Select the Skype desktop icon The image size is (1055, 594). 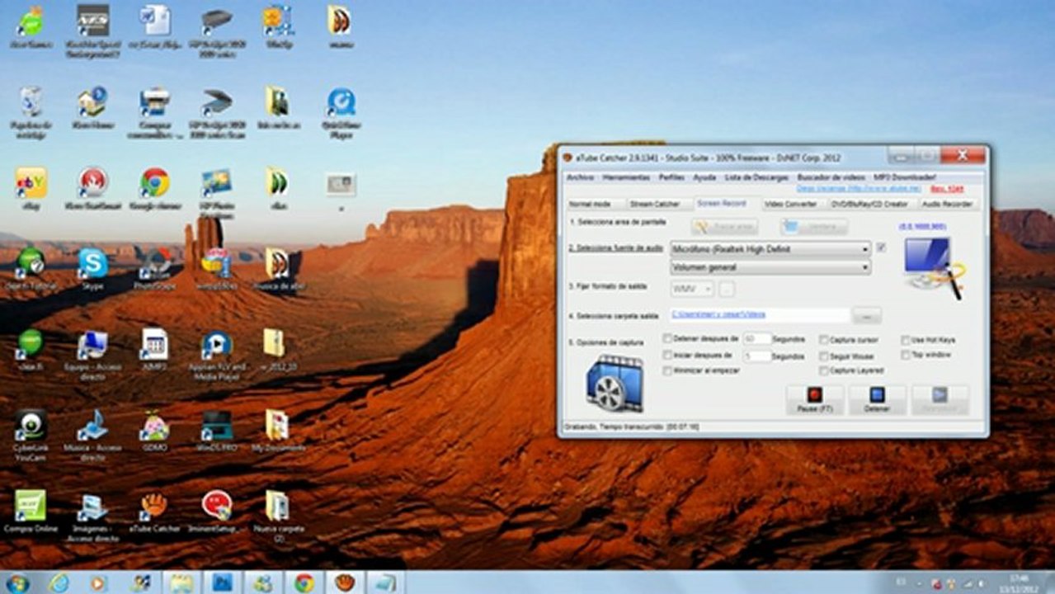[92, 270]
